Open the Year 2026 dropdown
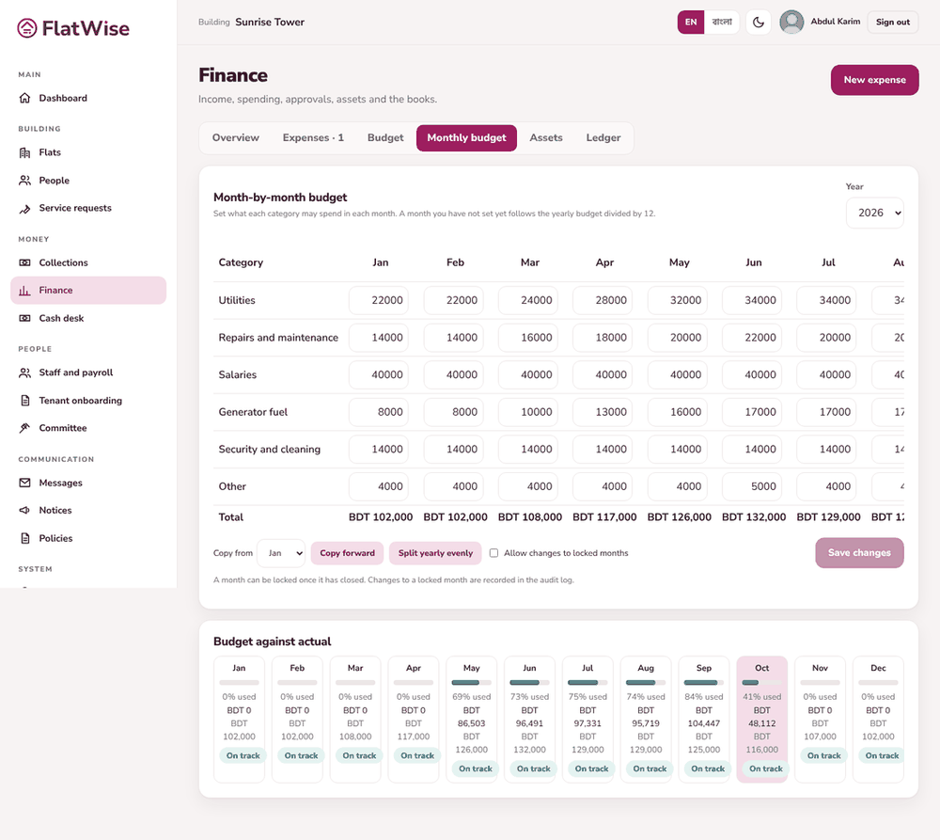Screen dimensions: 940x840 tap(874, 213)
